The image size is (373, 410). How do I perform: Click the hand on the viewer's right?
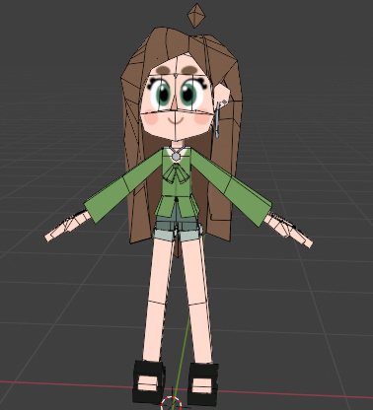point(289,230)
